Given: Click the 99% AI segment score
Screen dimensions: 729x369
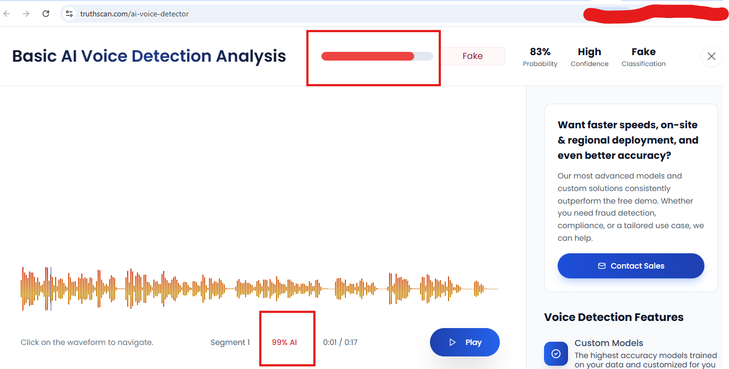Looking at the screenshot, I should [284, 342].
